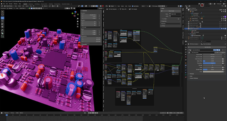
Task: Click the Seed value field in modifier
Action: coord(213,67)
